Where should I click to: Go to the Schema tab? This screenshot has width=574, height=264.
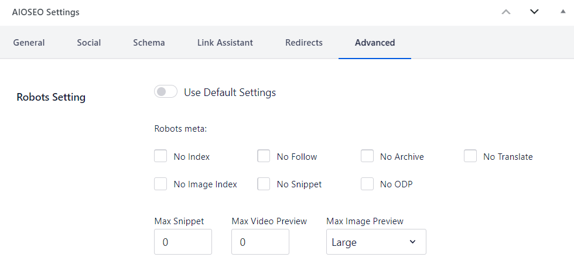[x=149, y=43]
